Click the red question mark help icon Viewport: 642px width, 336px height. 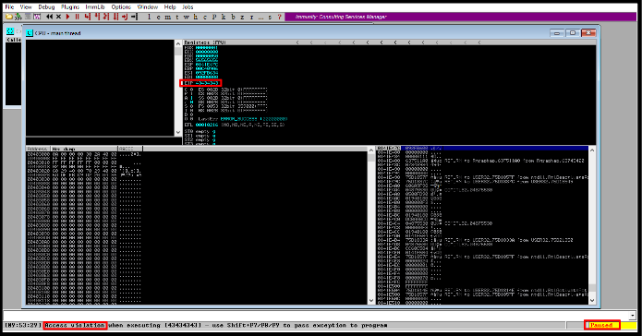tap(280, 17)
